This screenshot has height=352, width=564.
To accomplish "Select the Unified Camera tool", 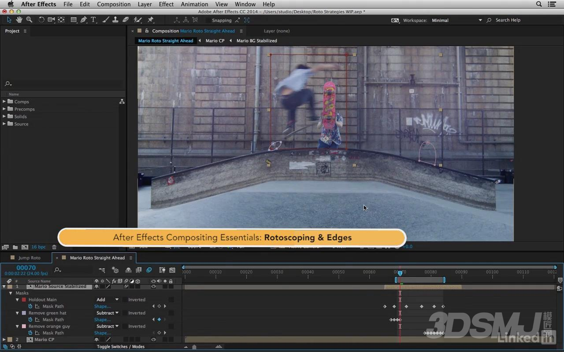I will [51, 20].
